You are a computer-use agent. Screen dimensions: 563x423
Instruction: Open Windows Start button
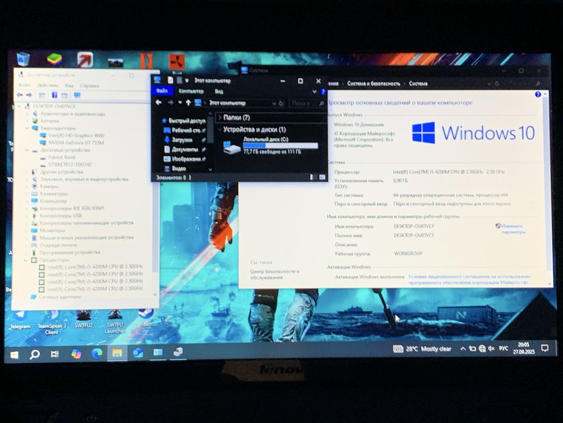[x=14, y=355]
